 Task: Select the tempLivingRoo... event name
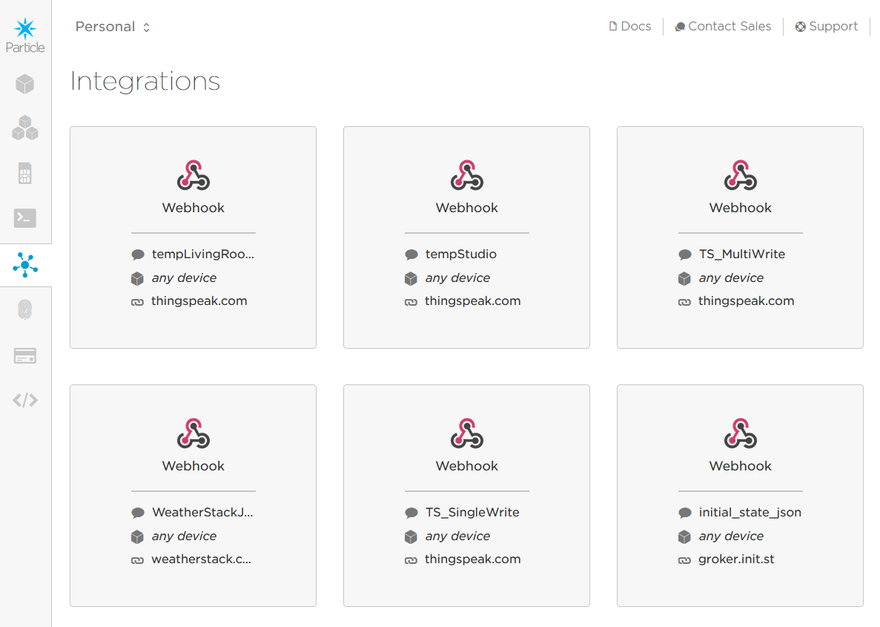[202, 254]
